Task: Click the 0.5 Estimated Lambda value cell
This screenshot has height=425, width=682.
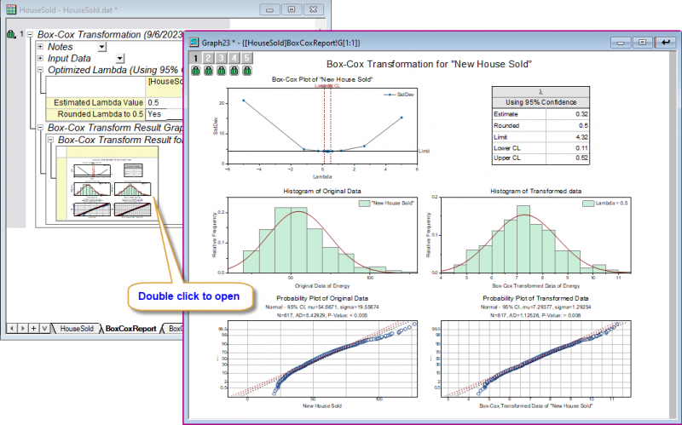Action: (x=164, y=102)
